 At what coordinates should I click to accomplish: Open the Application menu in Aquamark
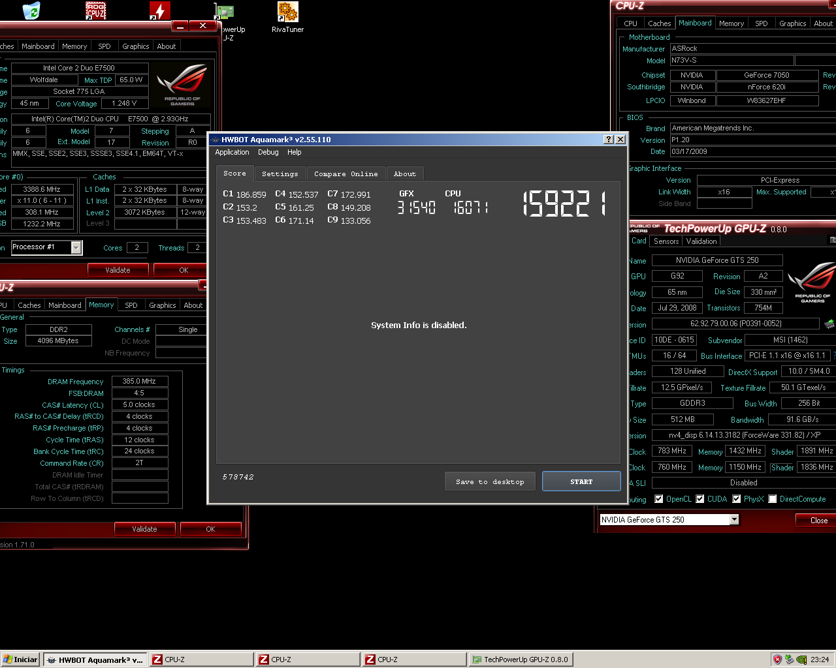pyautogui.click(x=232, y=152)
